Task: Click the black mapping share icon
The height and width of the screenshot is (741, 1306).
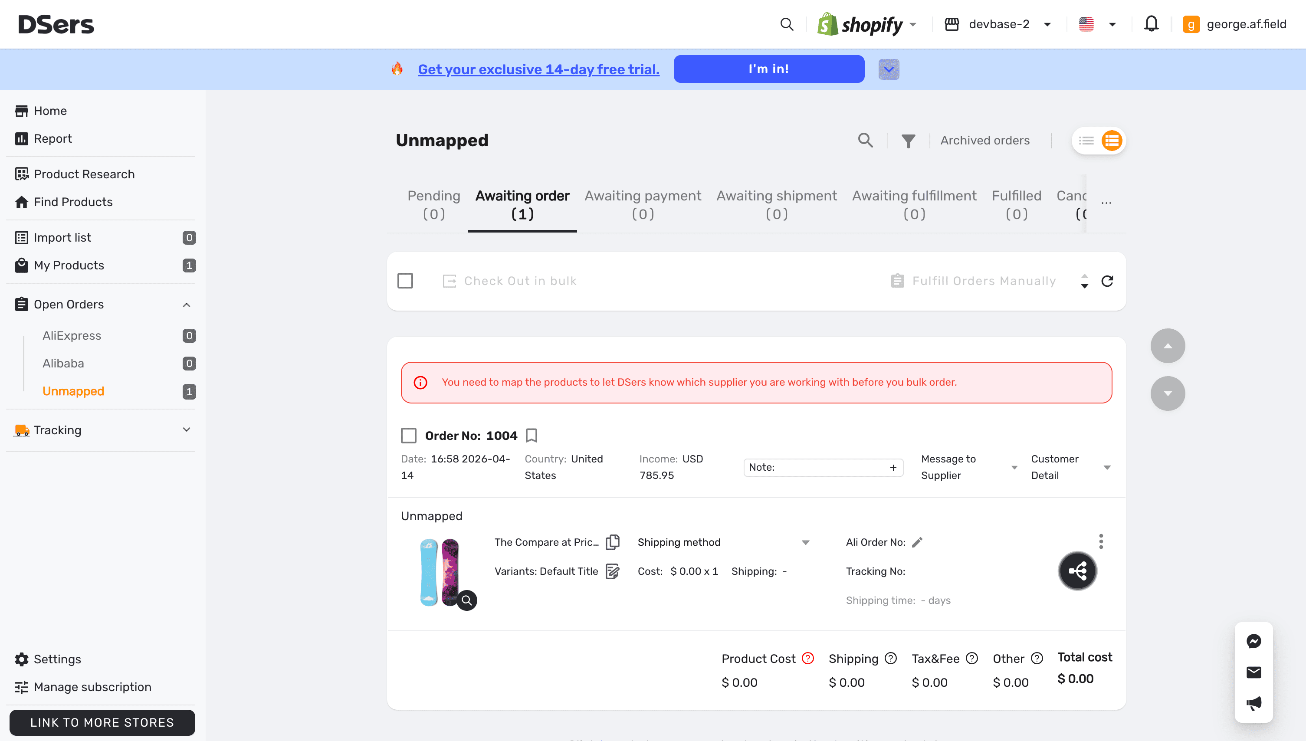Action: [1077, 571]
